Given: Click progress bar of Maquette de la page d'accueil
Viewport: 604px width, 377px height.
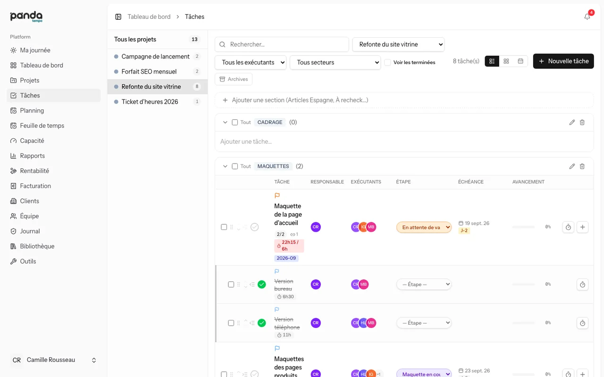Looking at the screenshot, I should pyautogui.click(x=524, y=227).
